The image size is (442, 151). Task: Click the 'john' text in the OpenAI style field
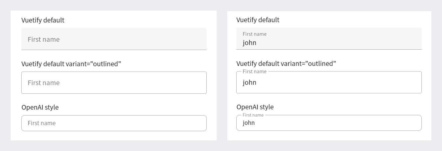pos(249,123)
